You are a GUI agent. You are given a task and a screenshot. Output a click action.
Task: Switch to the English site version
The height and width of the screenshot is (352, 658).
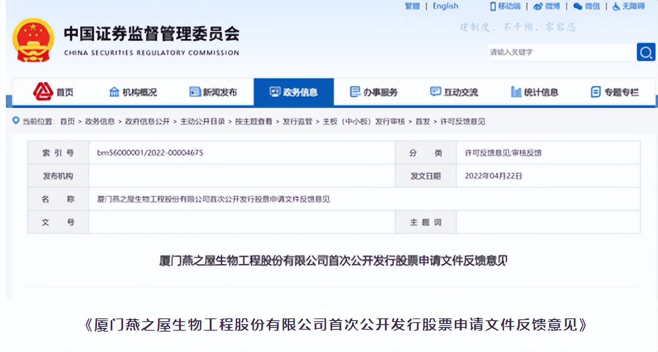click(x=445, y=6)
